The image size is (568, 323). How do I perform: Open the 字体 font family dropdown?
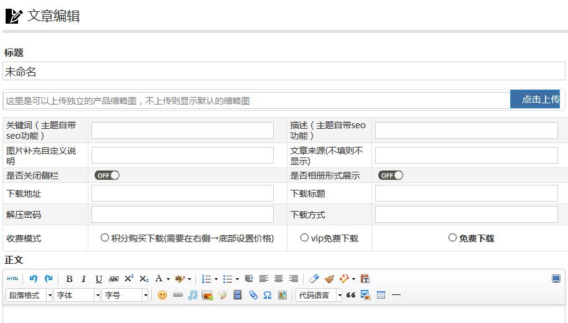pyautogui.click(x=77, y=295)
